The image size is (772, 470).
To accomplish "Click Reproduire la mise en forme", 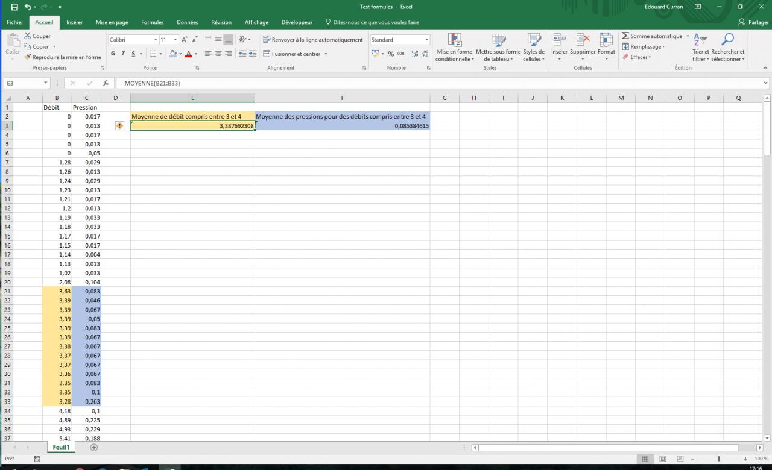I will tap(62, 57).
